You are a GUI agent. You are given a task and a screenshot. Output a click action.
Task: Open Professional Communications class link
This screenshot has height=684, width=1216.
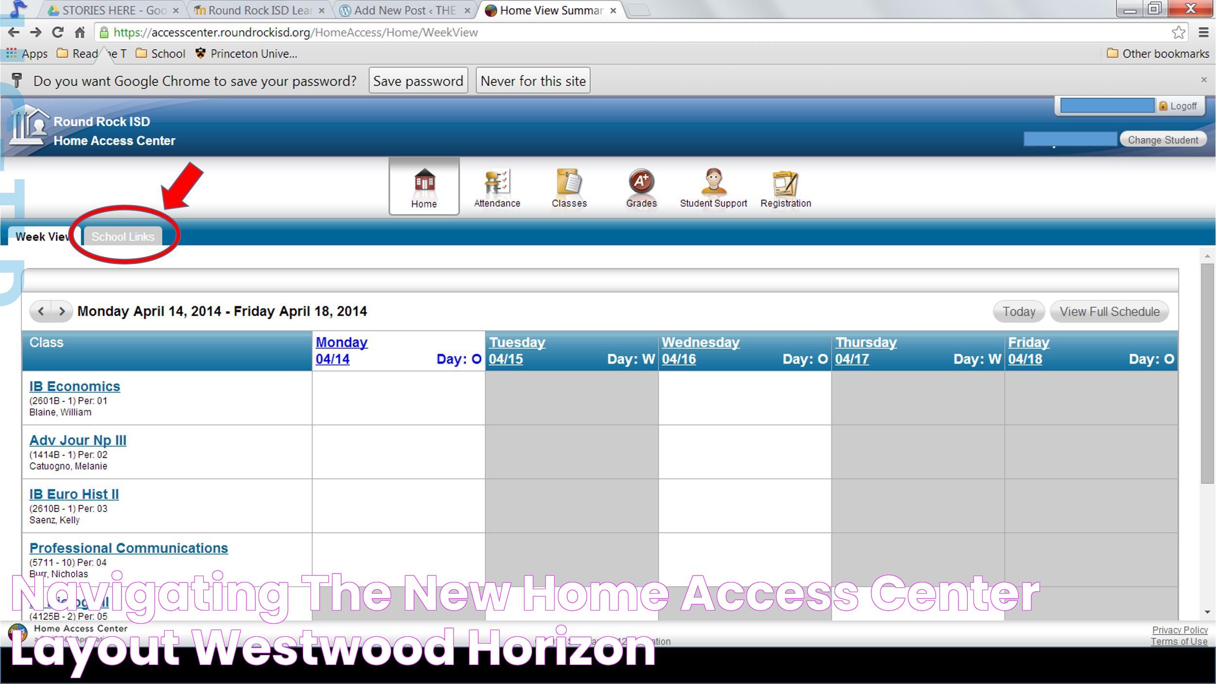coord(129,548)
